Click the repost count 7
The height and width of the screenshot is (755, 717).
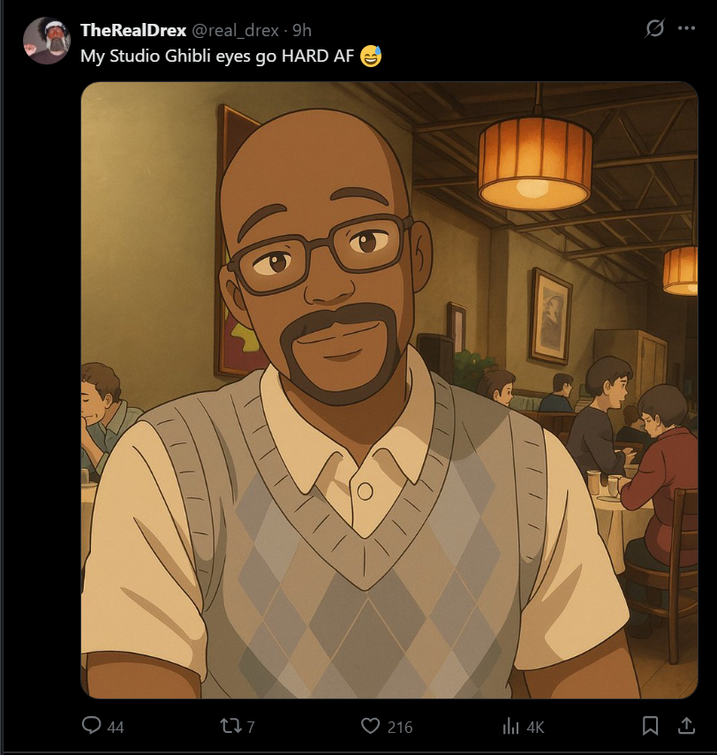(x=251, y=727)
